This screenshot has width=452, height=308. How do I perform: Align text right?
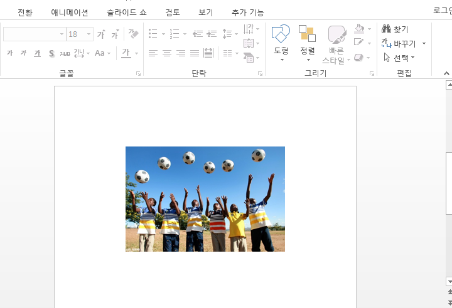(x=181, y=53)
